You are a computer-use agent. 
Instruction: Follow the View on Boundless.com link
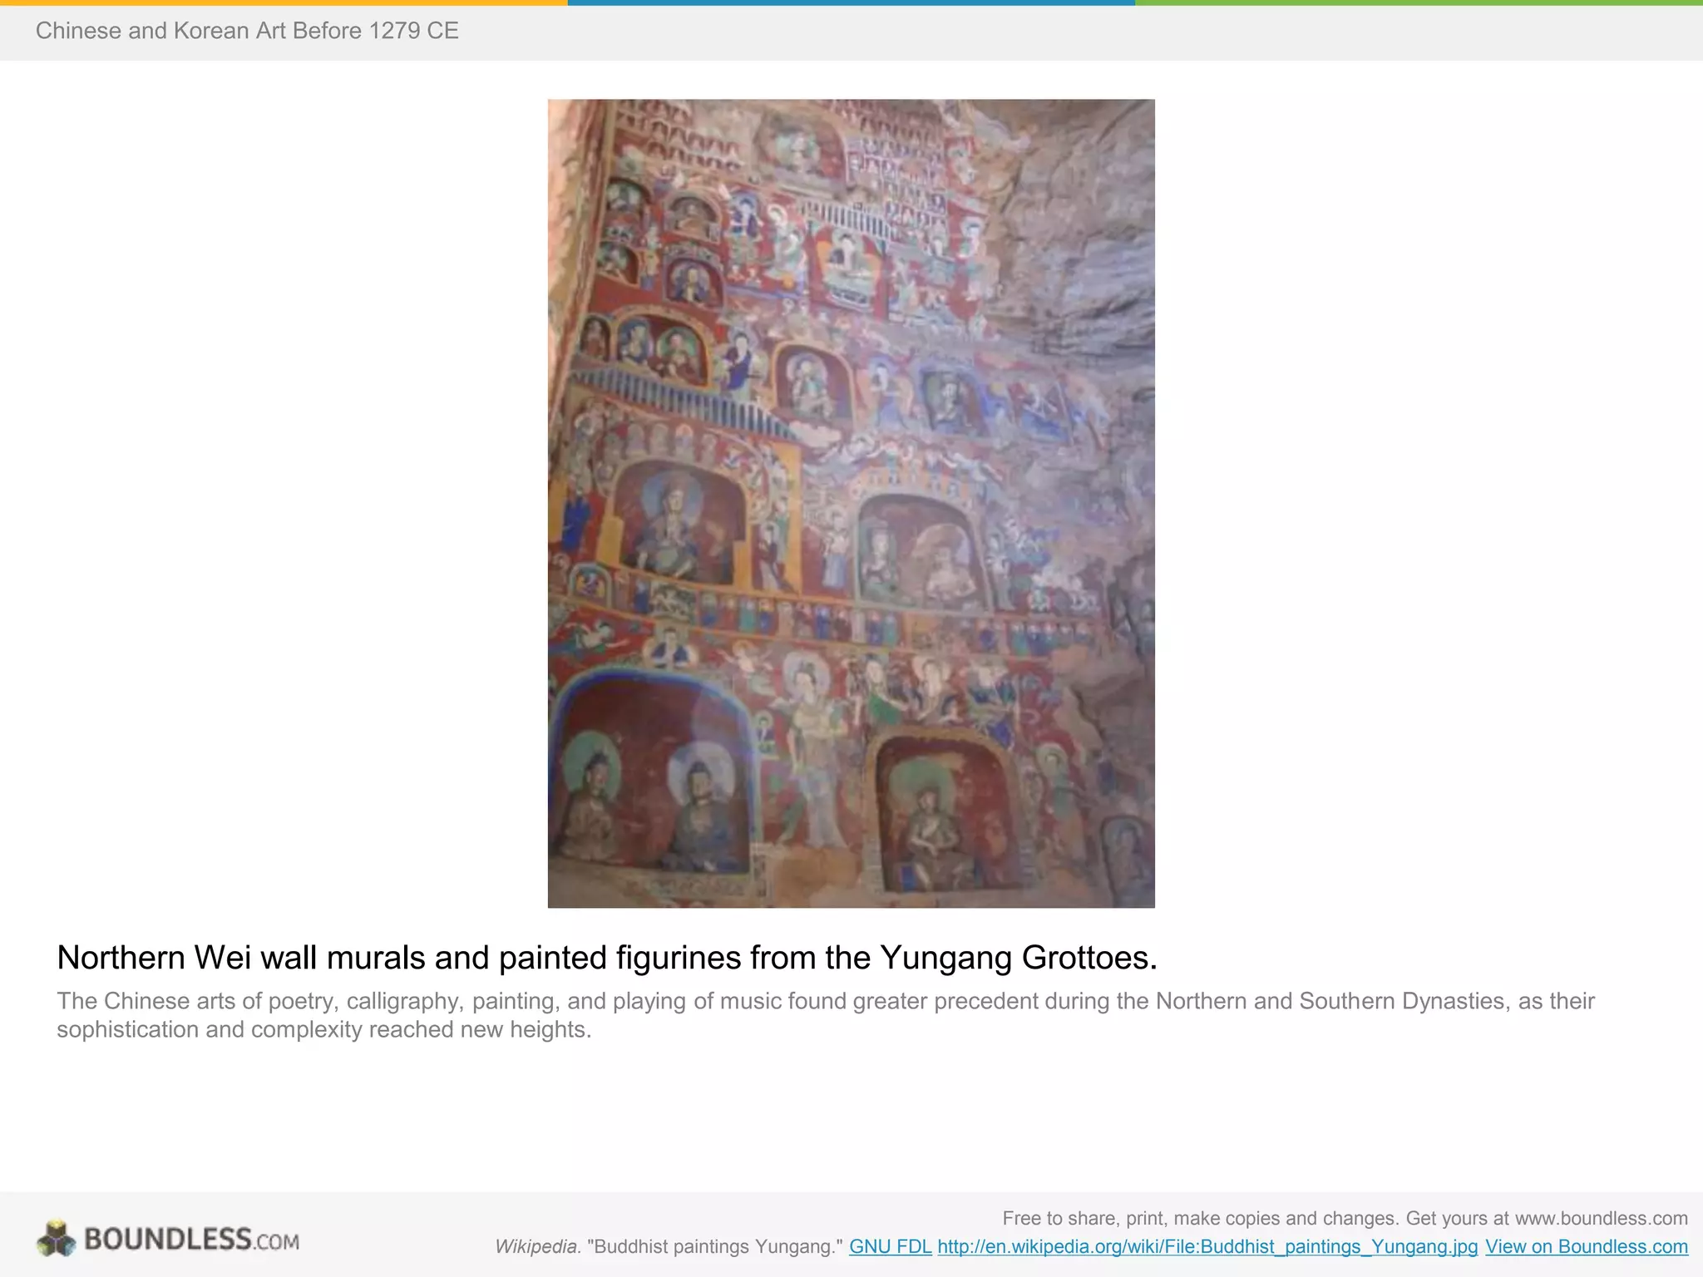coord(1586,1246)
